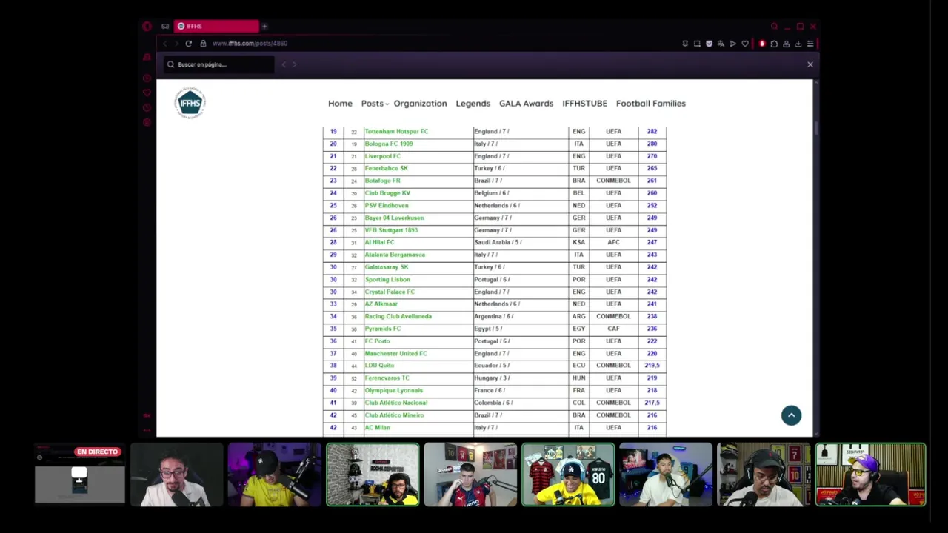The width and height of the screenshot is (948, 533).
Task: Click the Botafogo FR link
Action: pos(382,181)
